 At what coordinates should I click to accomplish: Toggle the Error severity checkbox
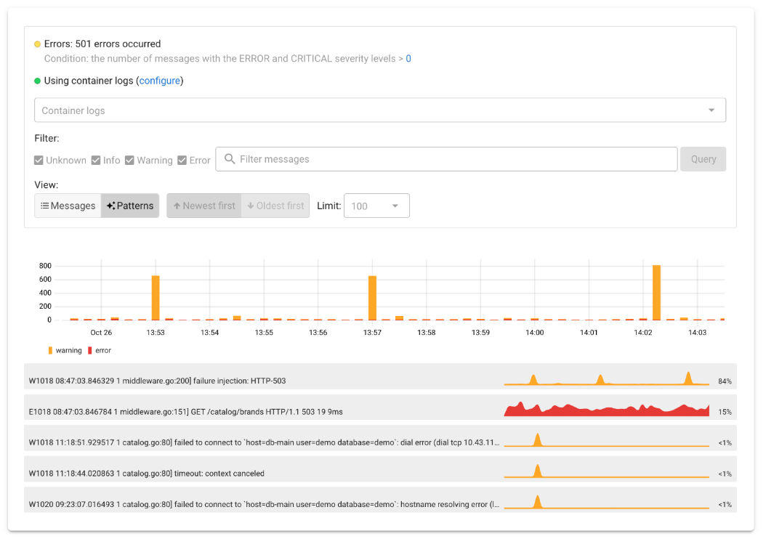coord(182,160)
